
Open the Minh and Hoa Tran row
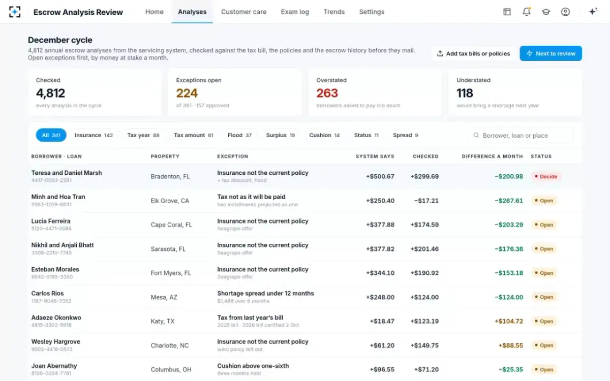pyautogui.click(x=305, y=201)
